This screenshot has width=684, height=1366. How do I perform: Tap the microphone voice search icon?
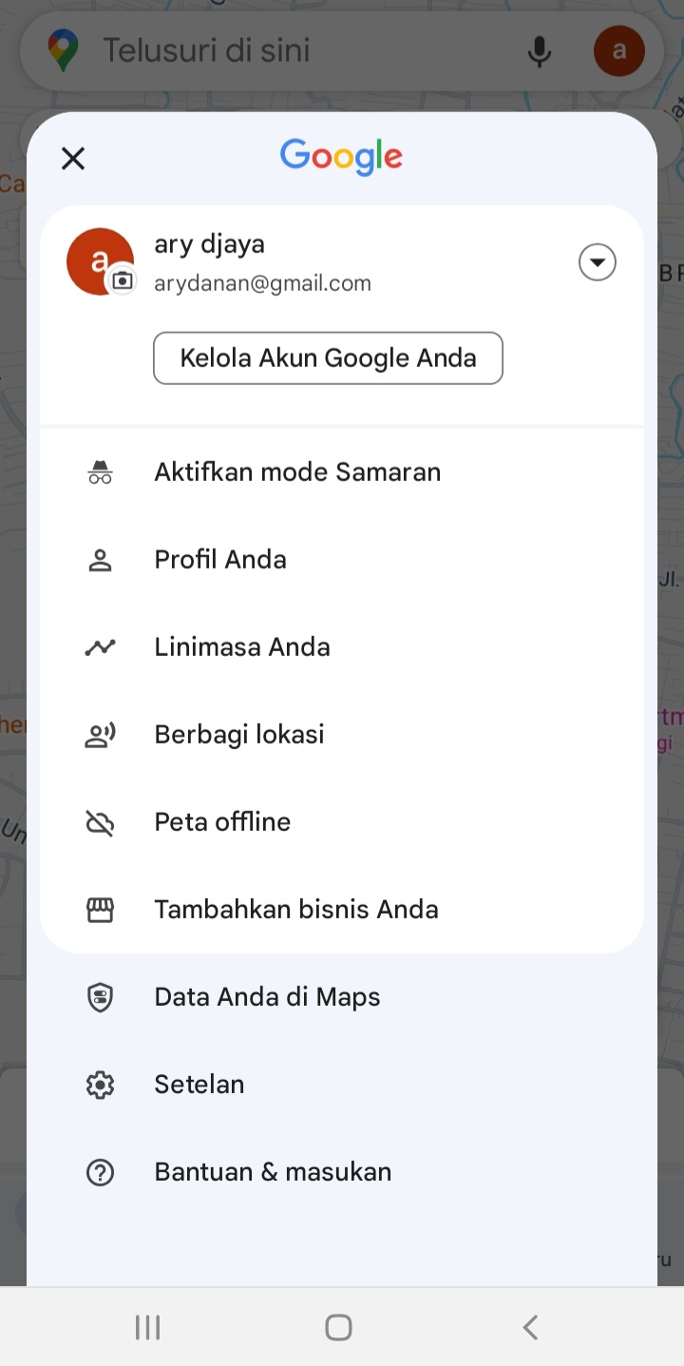click(540, 50)
